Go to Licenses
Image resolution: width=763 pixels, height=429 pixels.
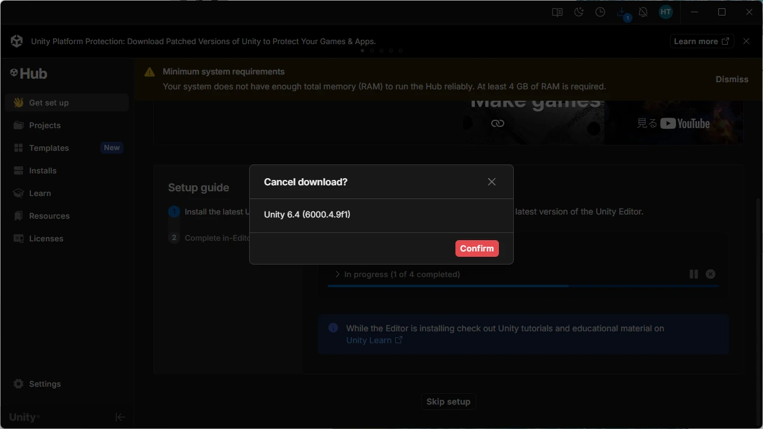coord(67,238)
